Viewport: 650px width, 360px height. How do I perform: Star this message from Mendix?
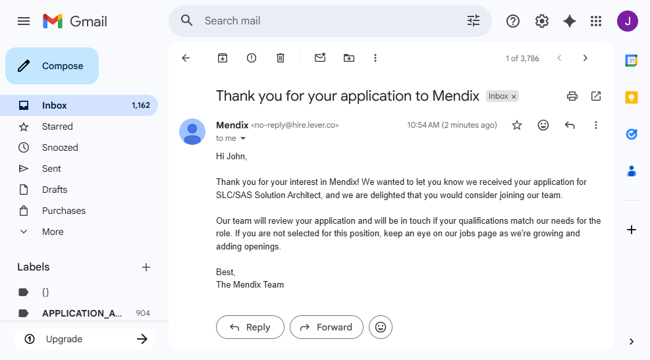[517, 125]
